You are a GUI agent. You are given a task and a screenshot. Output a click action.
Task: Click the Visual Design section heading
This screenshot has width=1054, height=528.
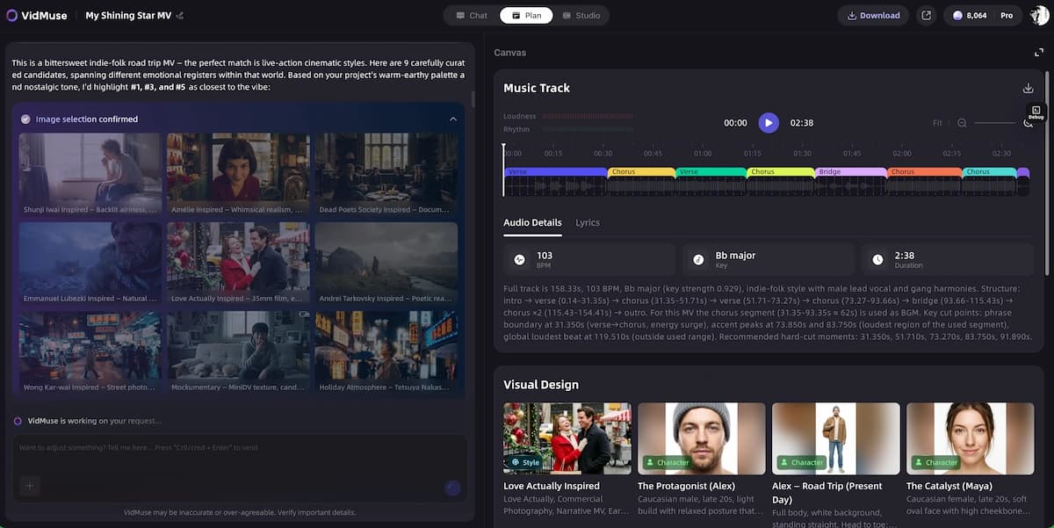click(x=541, y=385)
